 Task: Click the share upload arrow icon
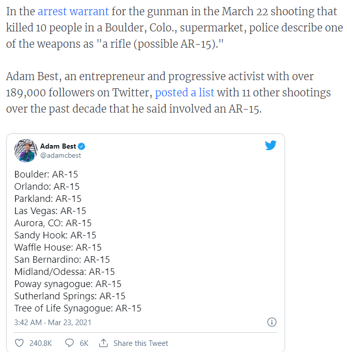[x=103, y=343]
